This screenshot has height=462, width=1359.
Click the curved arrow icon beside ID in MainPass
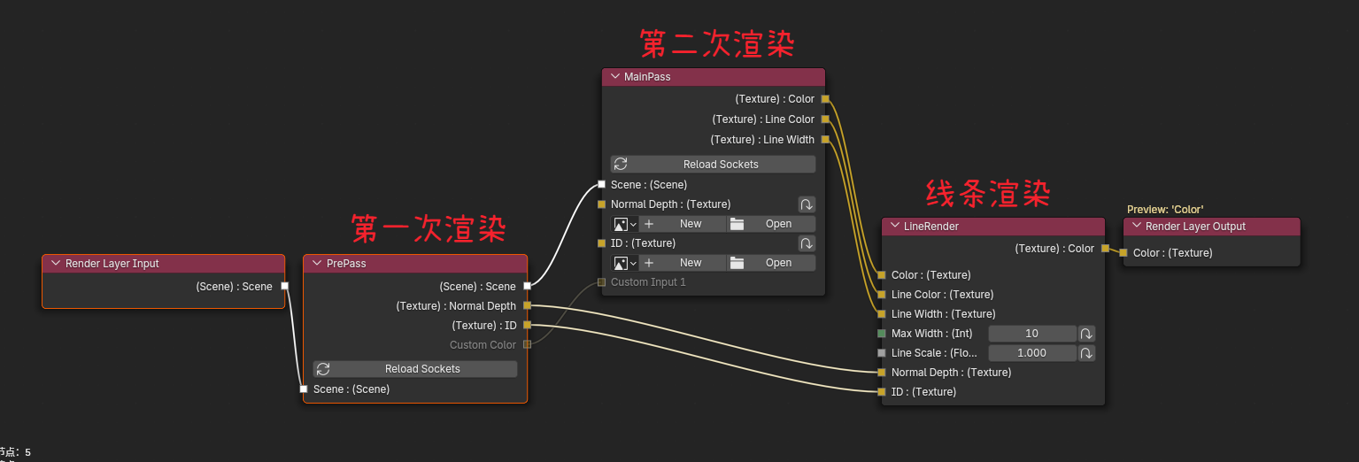[807, 243]
